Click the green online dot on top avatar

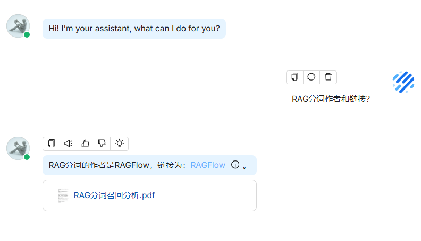pyautogui.click(x=27, y=35)
